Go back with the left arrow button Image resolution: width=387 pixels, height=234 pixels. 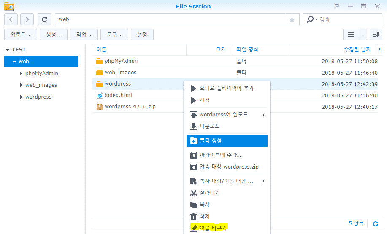pos(11,19)
